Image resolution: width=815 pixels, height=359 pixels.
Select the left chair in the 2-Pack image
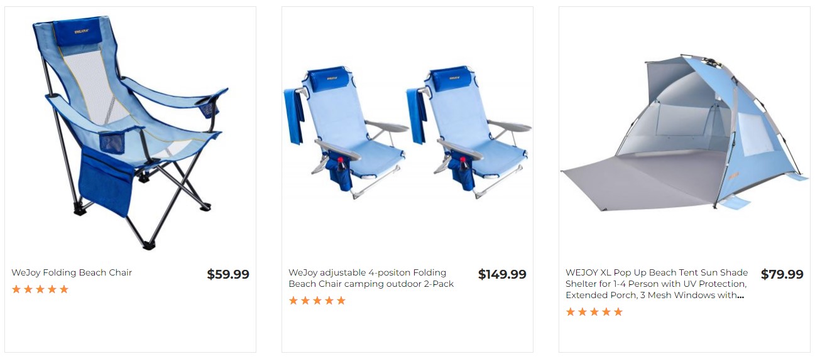tap(347, 132)
